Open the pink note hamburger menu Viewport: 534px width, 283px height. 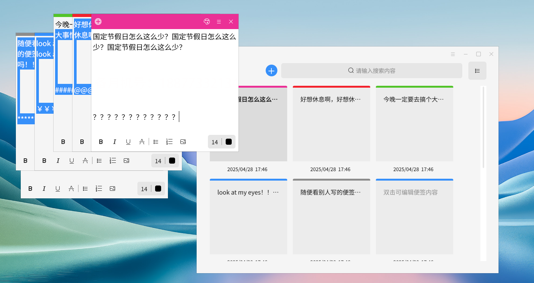pyautogui.click(x=219, y=22)
